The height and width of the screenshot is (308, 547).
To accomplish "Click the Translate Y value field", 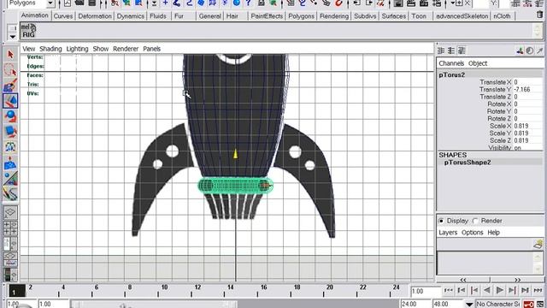I will (x=527, y=90).
